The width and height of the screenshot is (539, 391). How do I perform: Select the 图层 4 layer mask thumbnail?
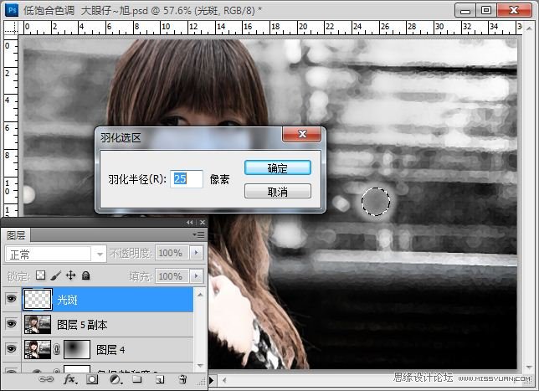77,350
